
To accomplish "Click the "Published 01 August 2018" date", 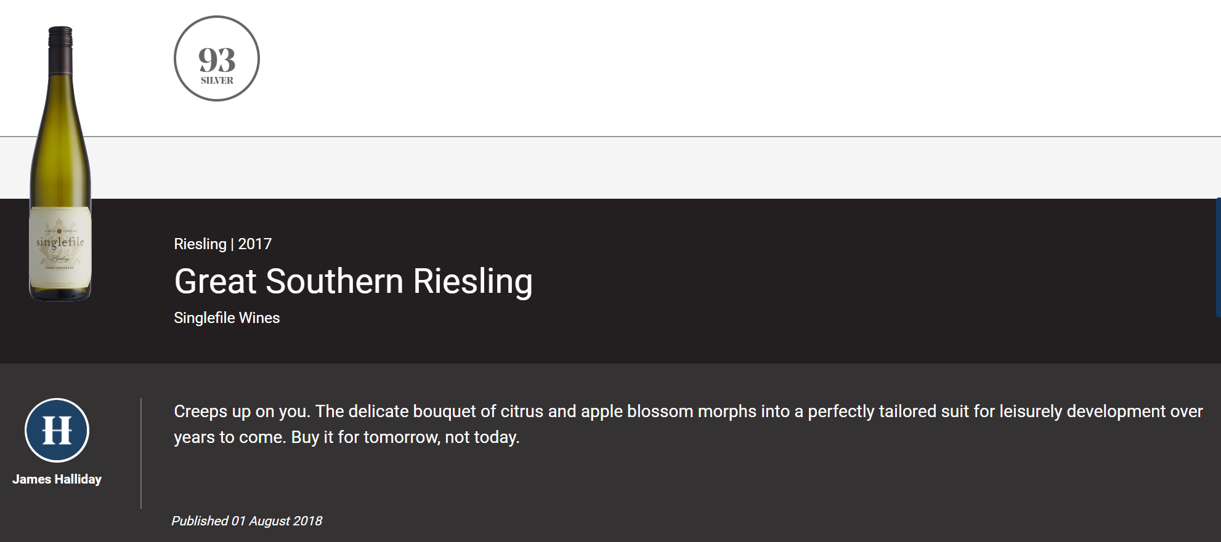I will point(246,521).
